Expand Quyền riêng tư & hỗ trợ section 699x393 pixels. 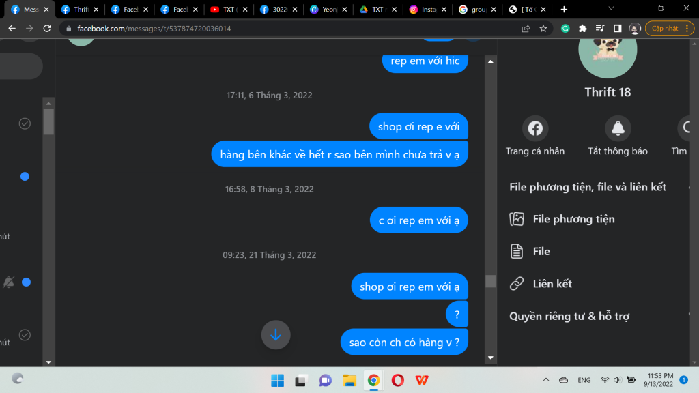691,316
